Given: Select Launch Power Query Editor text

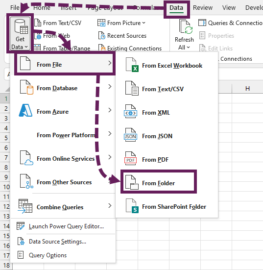Looking at the screenshot, I should (66, 226).
